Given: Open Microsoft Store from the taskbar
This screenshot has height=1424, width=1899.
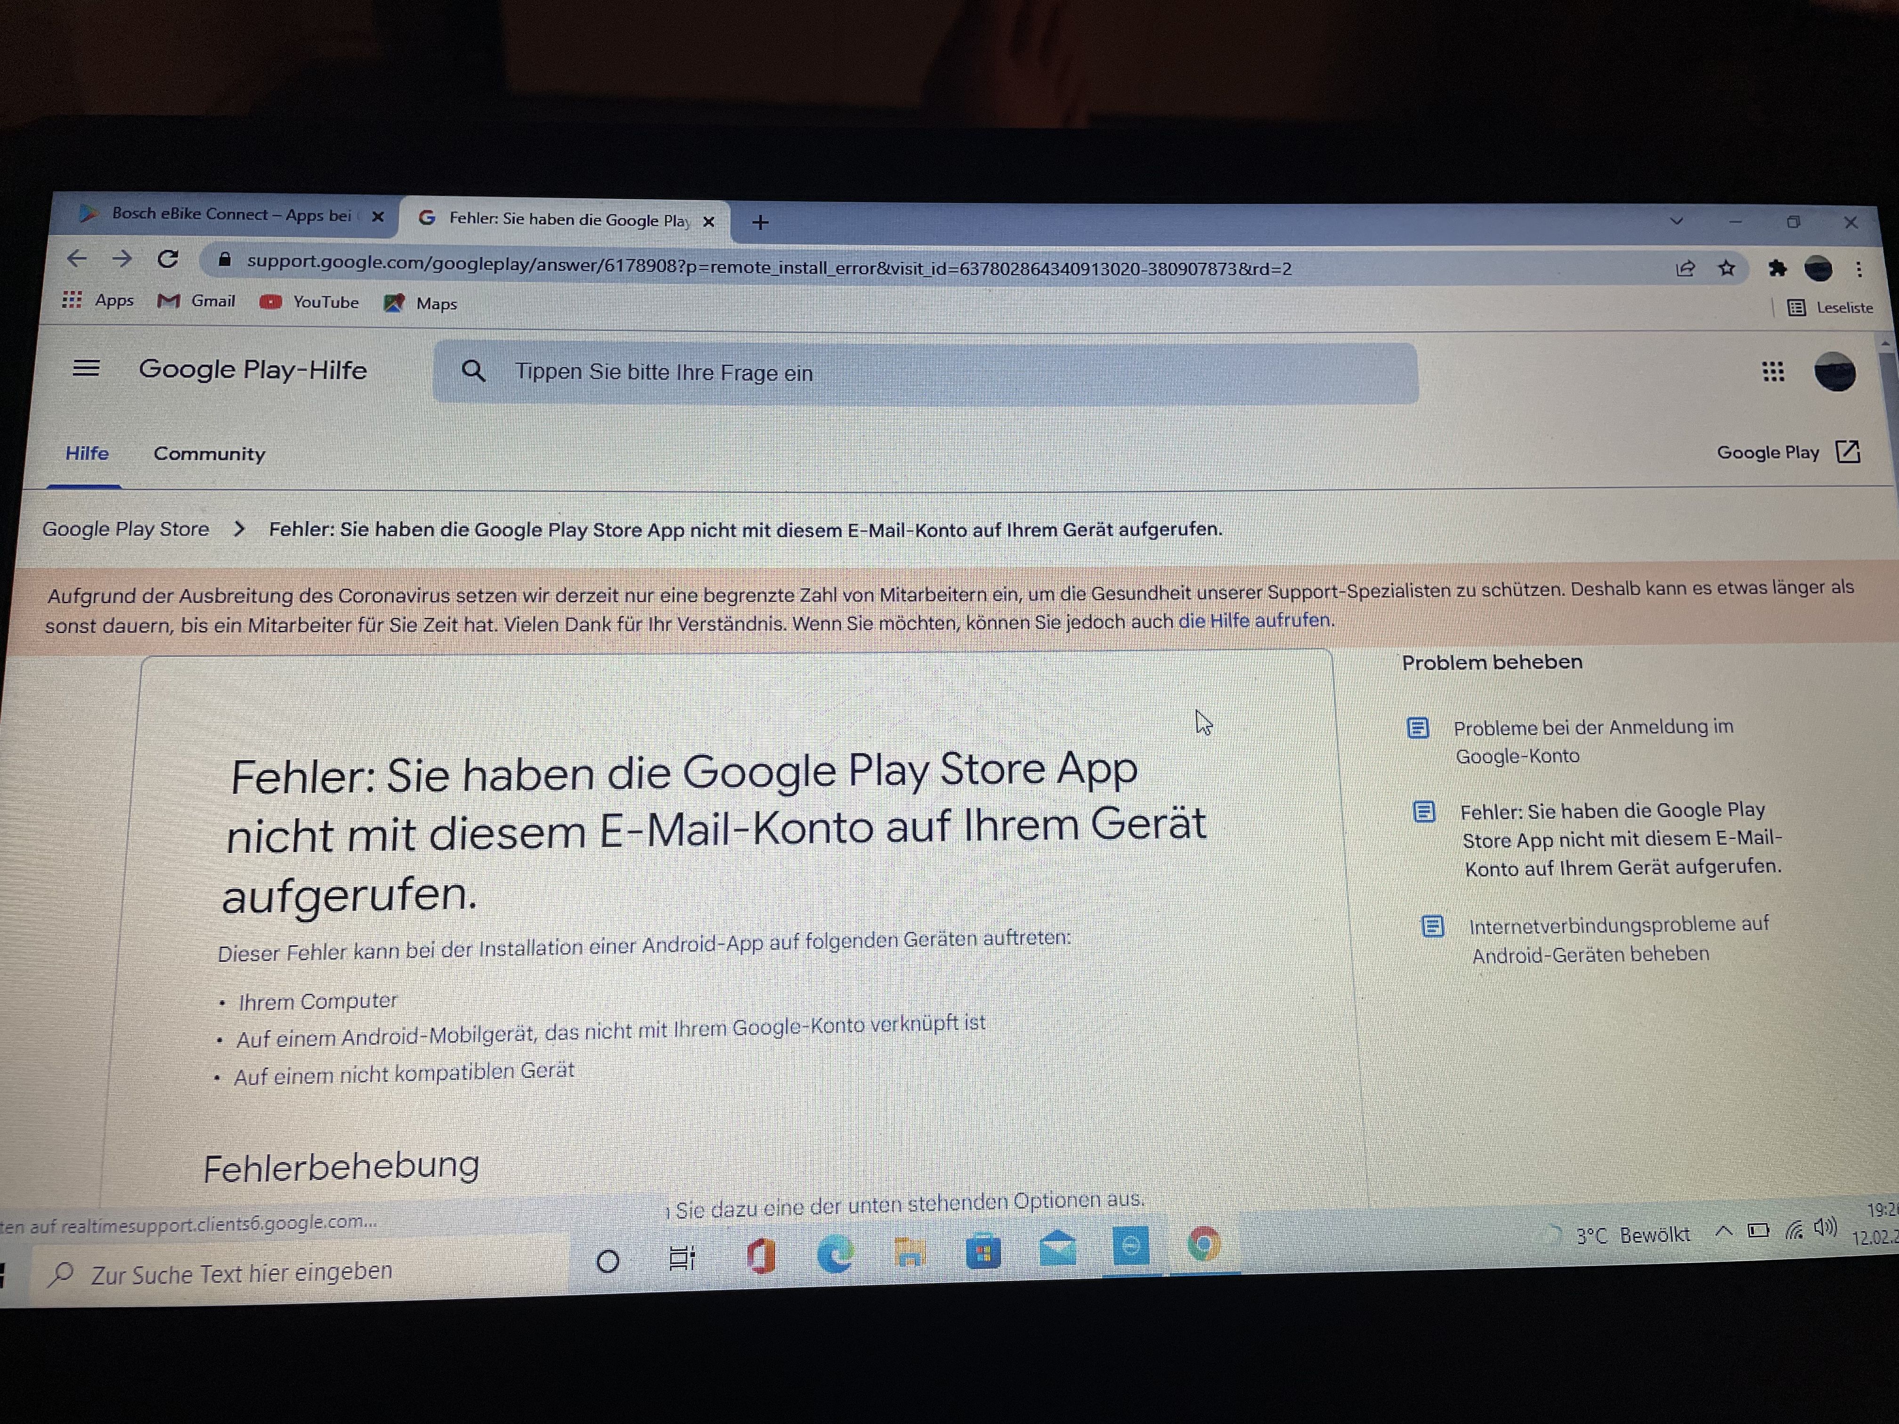Looking at the screenshot, I should tap(983, 1252).
